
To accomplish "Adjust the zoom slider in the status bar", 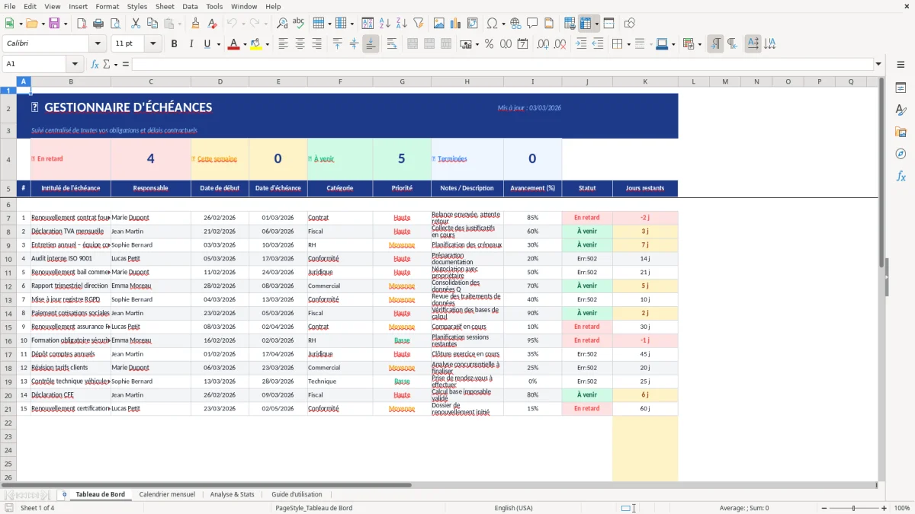I will coord(852,508).
